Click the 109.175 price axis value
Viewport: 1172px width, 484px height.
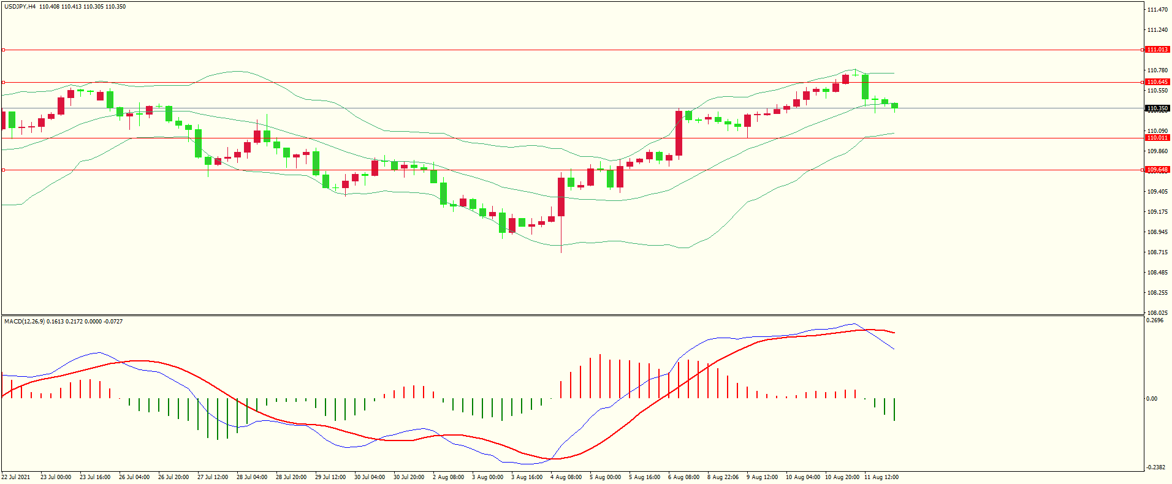pyautogui.click(x=1157, y=212)
